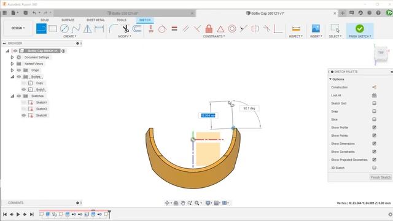The width and height of the screenshot is (393, 221).
Task: Click the Pan hand icon
Action: 183,203
